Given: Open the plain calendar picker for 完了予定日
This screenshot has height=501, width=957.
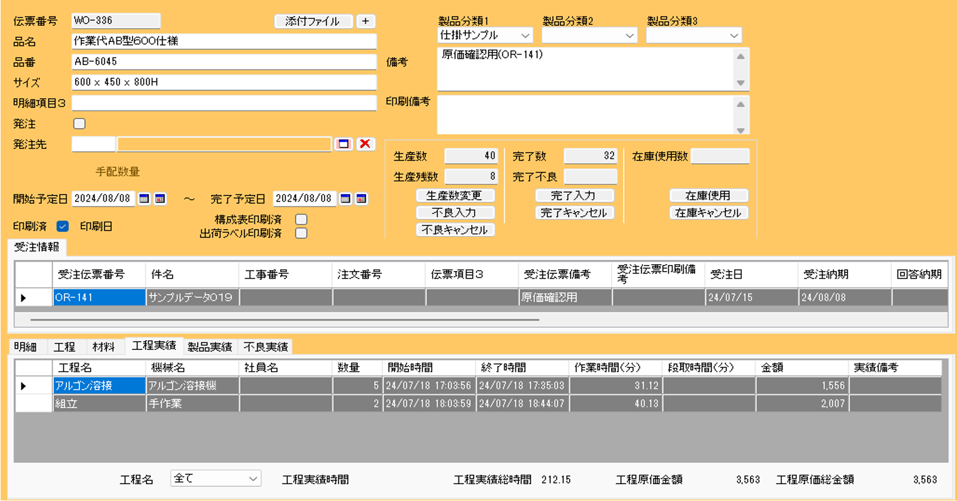Looking at the screenshot, I should pos(345,199).
